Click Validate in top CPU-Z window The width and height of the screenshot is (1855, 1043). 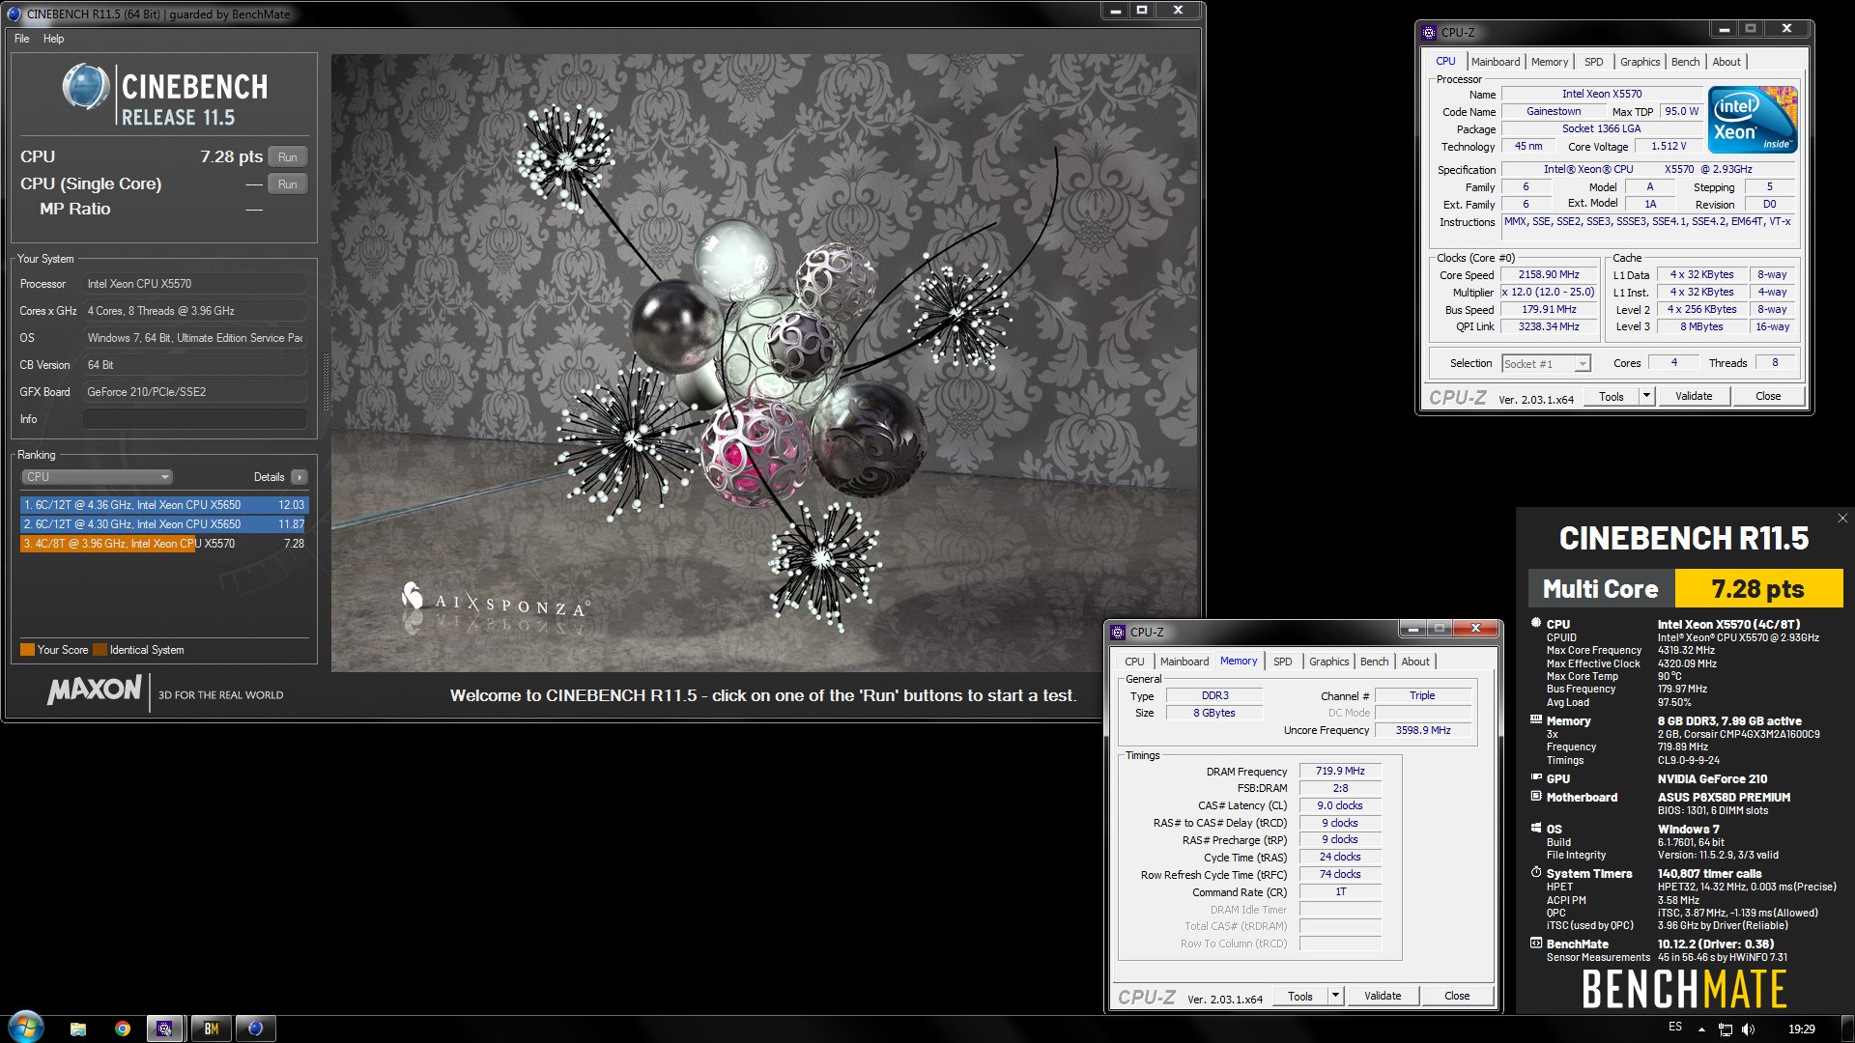tap(1694, 397)
